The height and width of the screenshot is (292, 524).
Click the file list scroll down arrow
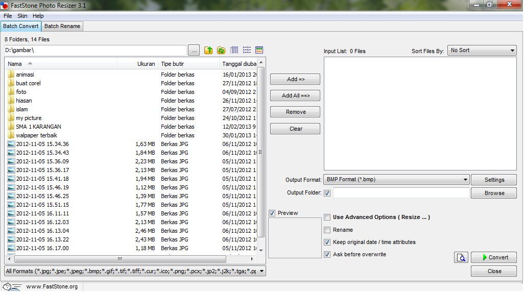[x=261, y=250]
